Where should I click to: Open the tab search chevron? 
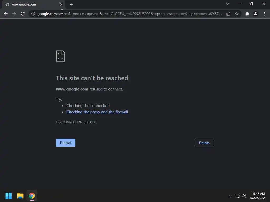(x=228, y=4)
